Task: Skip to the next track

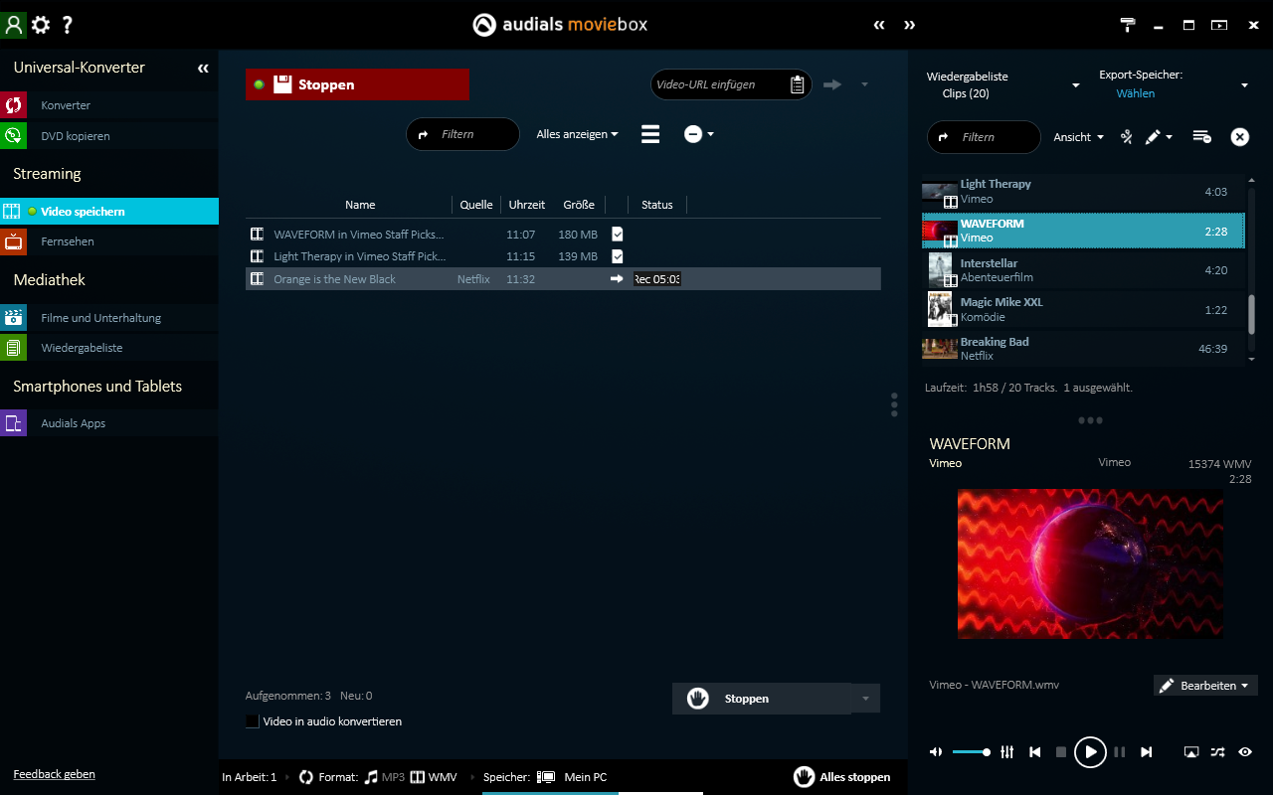Action: (1147, 752)
